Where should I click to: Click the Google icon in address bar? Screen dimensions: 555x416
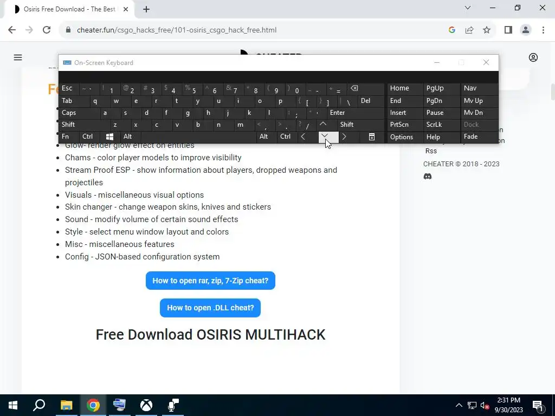pyautogui.click(x=451, y=30)
